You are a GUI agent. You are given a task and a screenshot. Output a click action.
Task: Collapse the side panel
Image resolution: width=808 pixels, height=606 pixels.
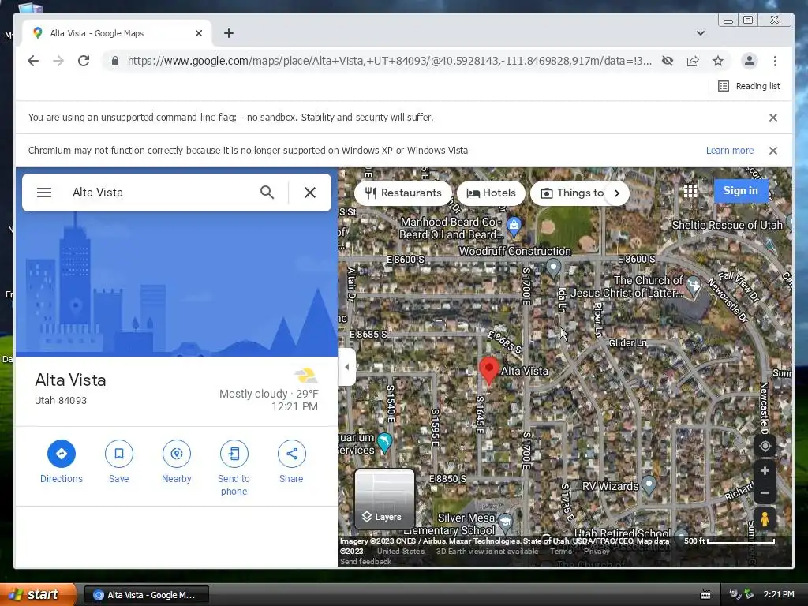[347, 367]
